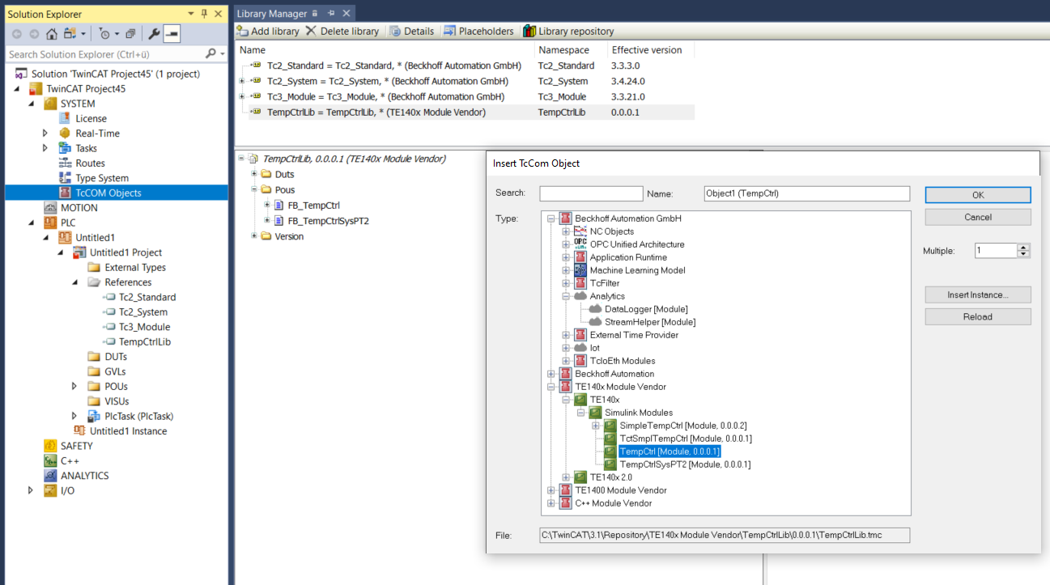This screenshot has height=585, width=1050.
Task: Click the TctSmplTempCtrl module green icon
Action: point(610,439)
